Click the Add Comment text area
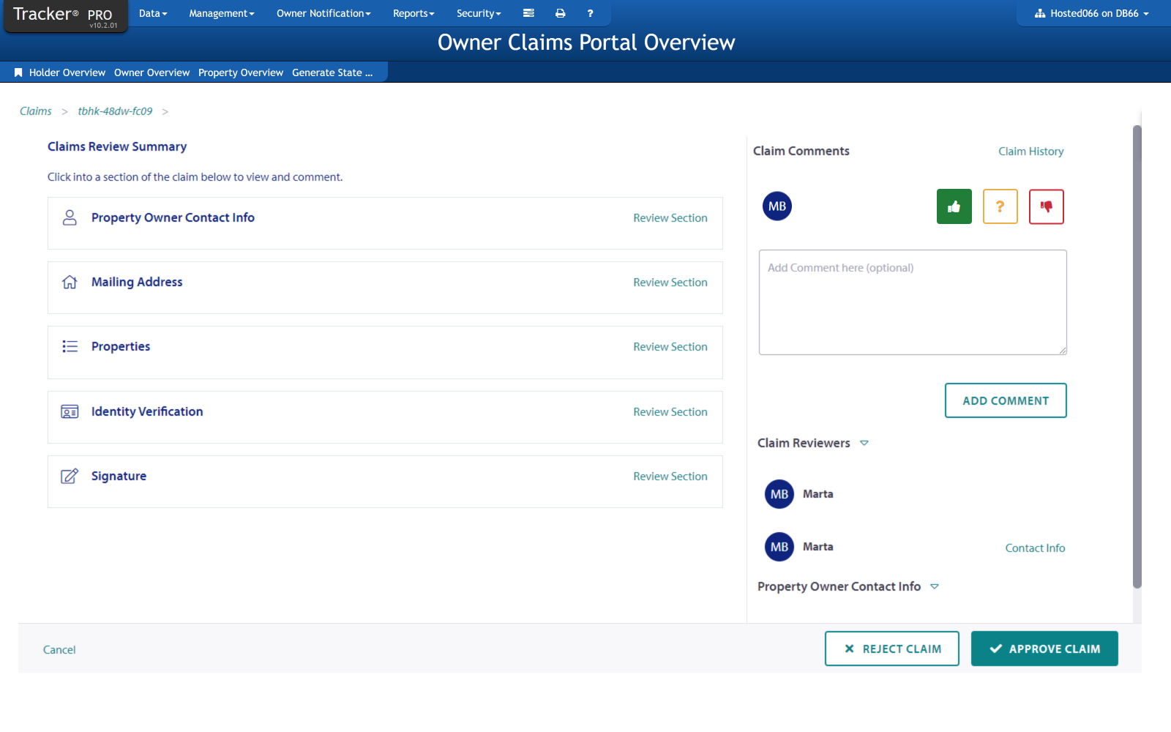1171x732 pixels. coord(912,302)
